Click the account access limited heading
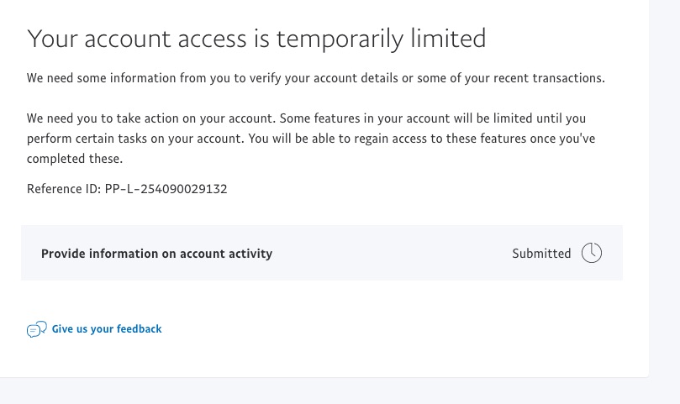Screen dimensions: 680x404 click(256, 38)
